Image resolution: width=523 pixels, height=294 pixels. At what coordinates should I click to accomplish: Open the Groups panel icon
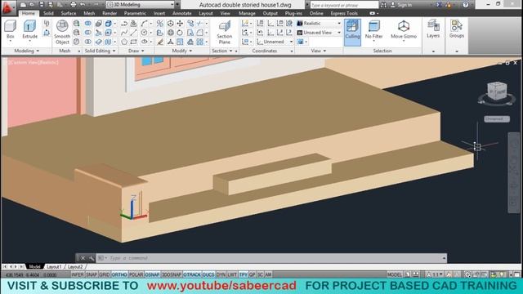point(457,29)
